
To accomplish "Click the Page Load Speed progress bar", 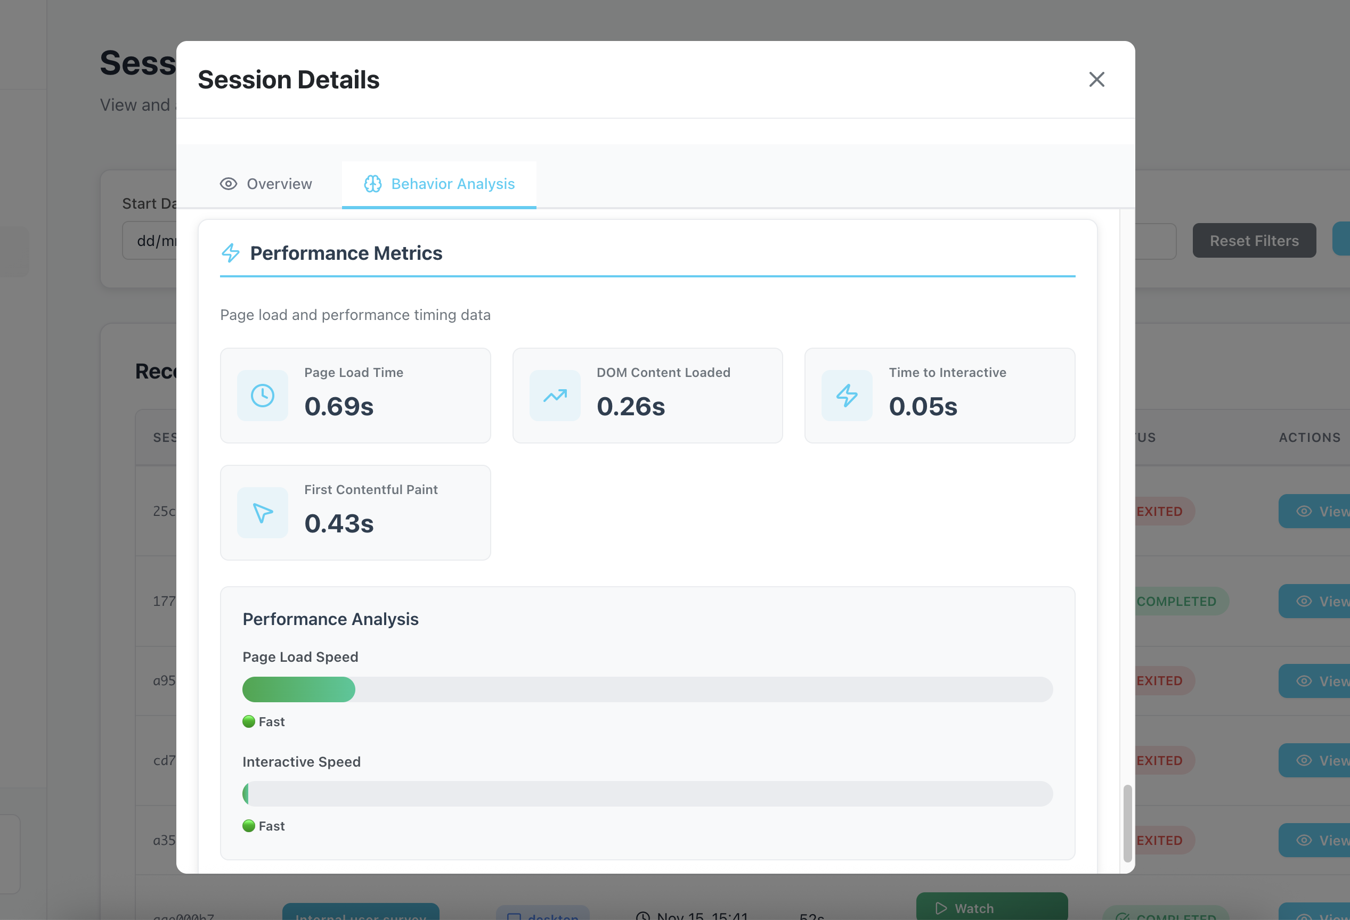I will [647, 689].
